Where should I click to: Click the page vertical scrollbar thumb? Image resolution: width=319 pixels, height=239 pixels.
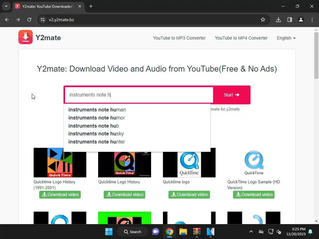316,55
